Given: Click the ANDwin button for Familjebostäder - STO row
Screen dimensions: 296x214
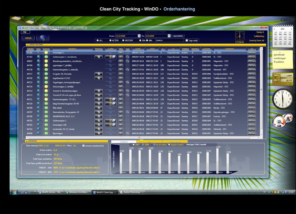Looking at the screenshot, I should (x=252, y=74).
